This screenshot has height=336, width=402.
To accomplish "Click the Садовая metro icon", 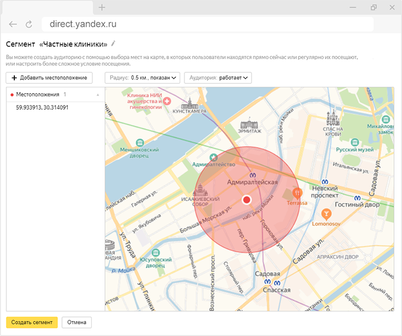I will 268,281.
